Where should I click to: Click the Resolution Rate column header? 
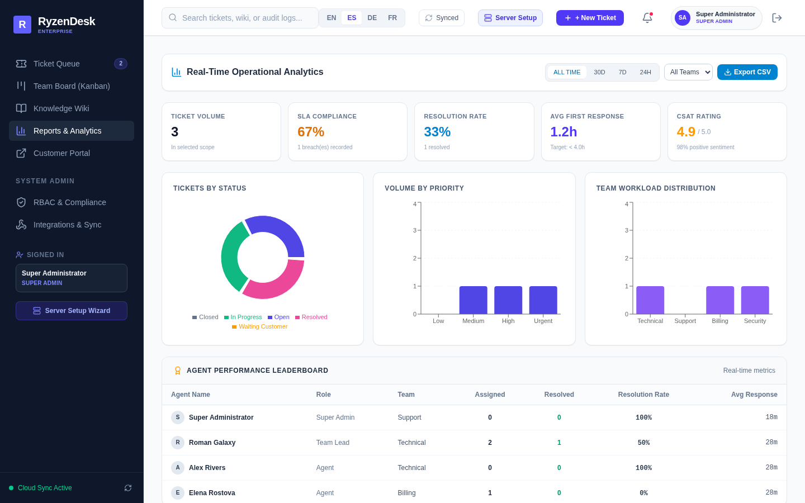tap(643, 395)
